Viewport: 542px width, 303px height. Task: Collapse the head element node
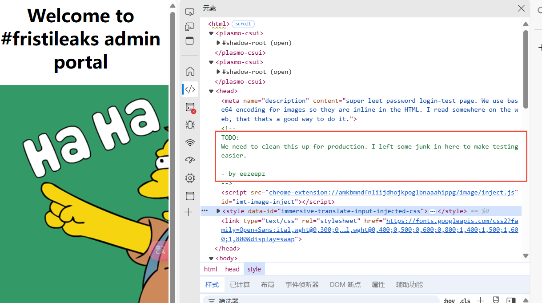click(x=211, y=91)
